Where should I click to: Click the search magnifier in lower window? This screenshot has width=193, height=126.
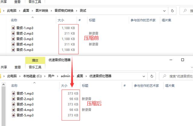click(x=164, y=76)
